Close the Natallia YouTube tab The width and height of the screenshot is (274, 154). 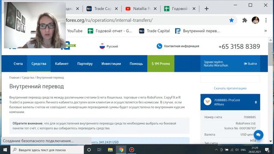(155, 9)
